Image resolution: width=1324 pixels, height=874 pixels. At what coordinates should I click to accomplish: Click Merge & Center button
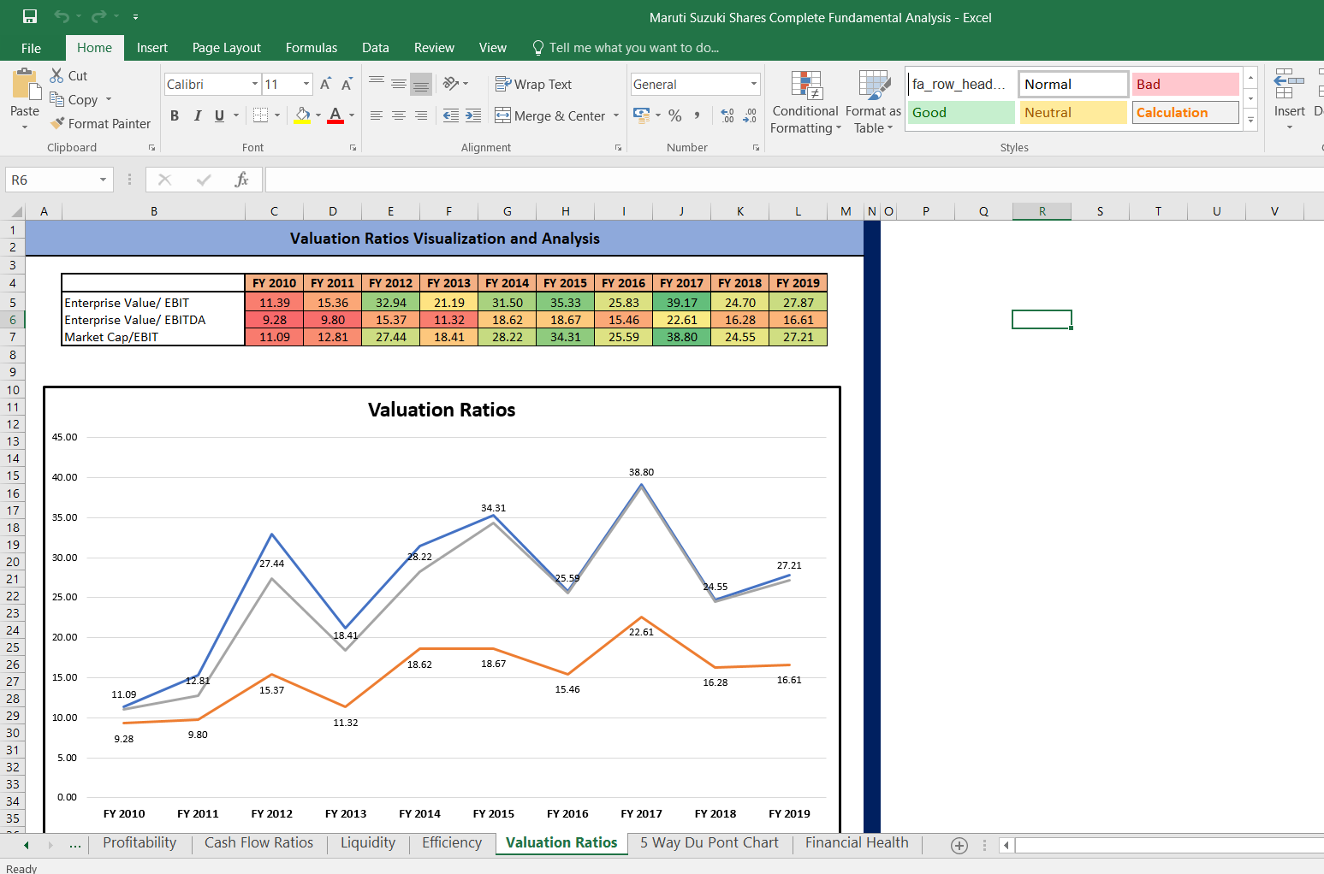coord(550,115)
